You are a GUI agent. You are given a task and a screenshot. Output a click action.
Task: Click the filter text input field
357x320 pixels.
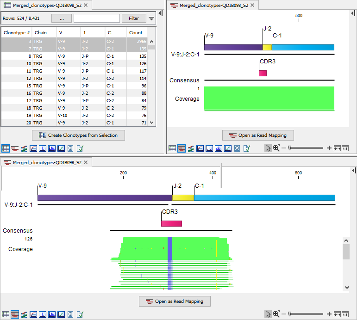[96, 18]
